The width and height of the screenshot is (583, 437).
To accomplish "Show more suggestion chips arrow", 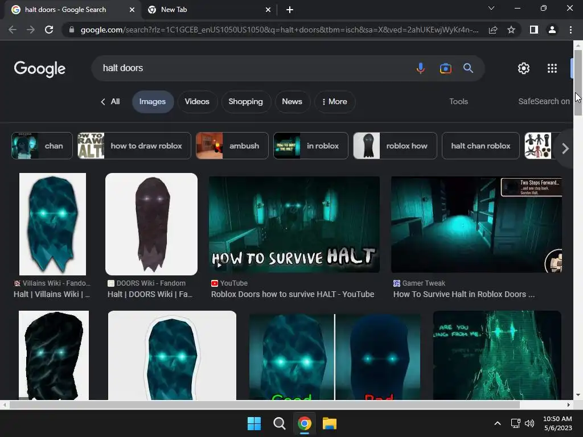I will [x=565, y=149].
